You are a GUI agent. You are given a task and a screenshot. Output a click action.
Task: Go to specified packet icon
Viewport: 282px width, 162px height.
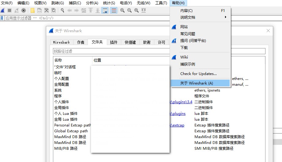click(x=84, y=10)
